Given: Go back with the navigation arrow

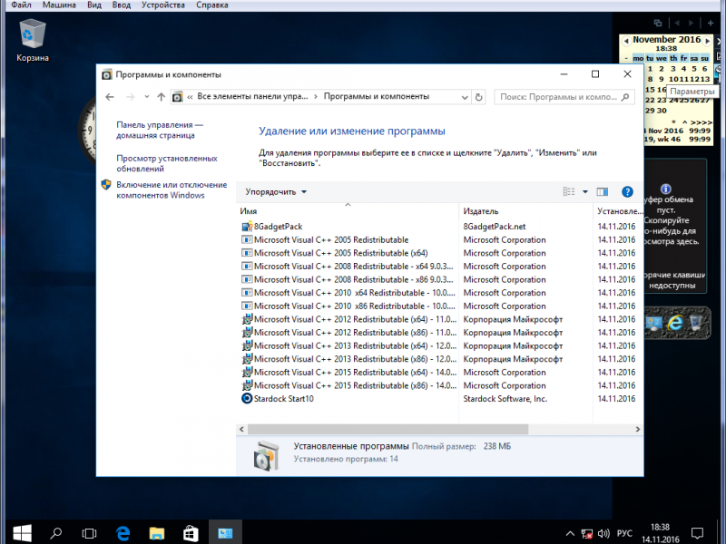Looking at the screenshot, I should pos(110,97).
